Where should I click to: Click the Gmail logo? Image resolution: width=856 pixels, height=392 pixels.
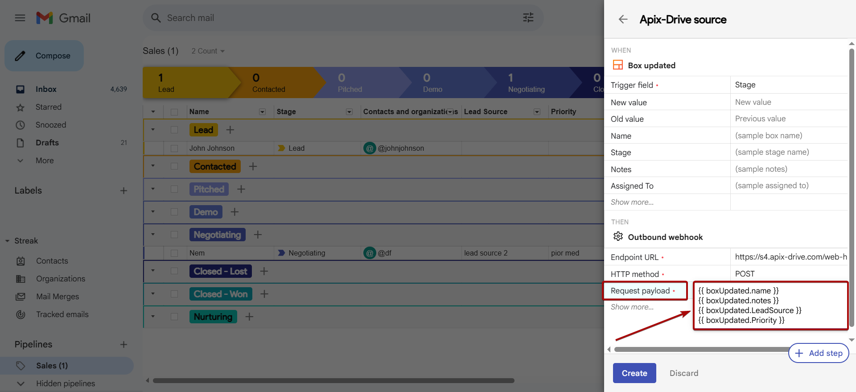[x=63, y=18]
